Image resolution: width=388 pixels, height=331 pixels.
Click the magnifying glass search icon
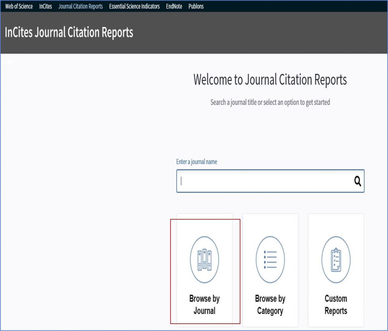pyautogui.click(x=358, y=181)
